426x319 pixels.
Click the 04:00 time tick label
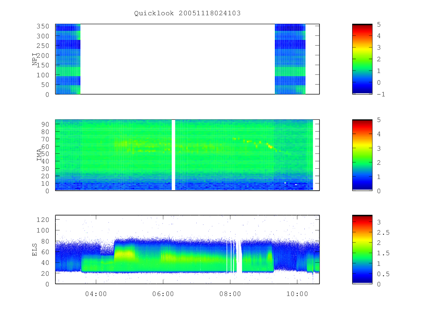pos(96,294)
